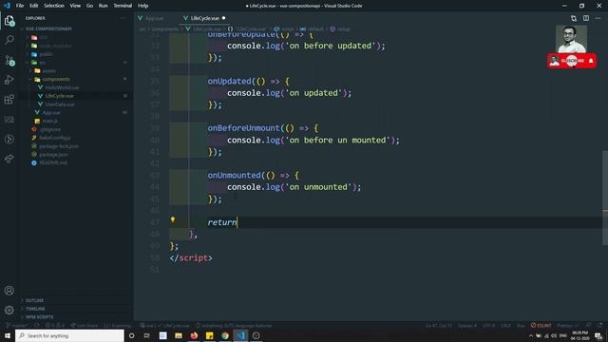Open the Source Control view

pos(9,60)
